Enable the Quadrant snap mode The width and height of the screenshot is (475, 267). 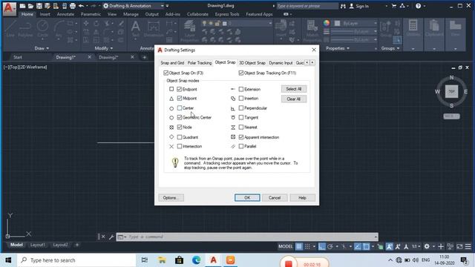(180, 137)
